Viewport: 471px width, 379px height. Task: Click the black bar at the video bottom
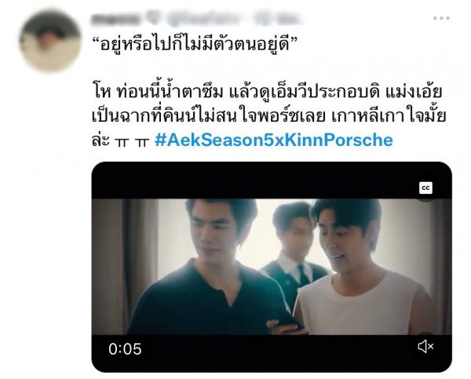click(x=272, y=353)
